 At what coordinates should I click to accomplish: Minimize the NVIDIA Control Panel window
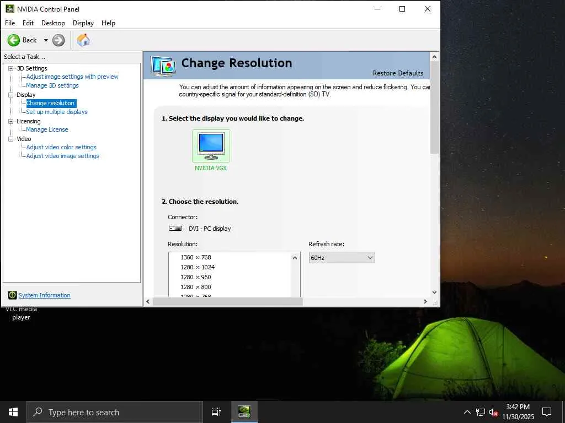tap(377, 9)
